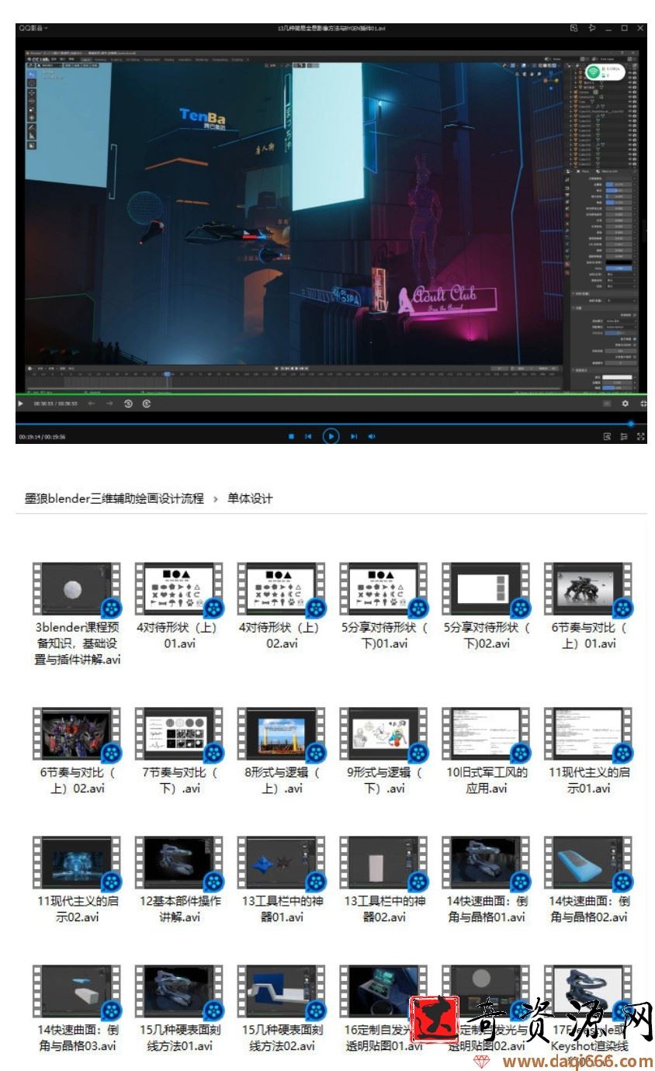Click the Blender timeline blue playhead marker
The width and height of the screenshot is (655, 1071).
point(167,374)
